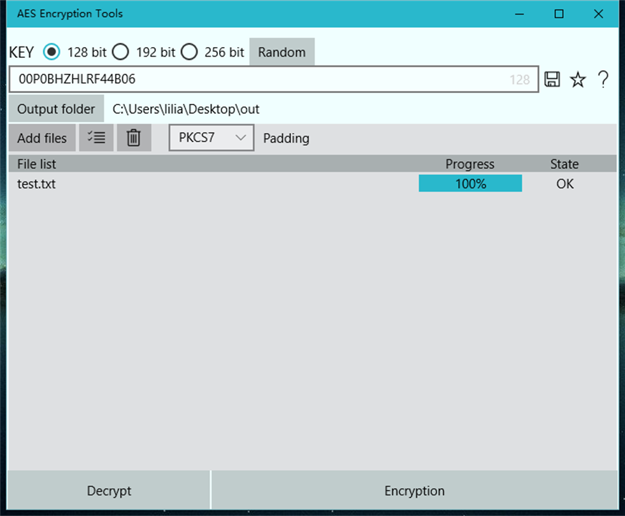Image resolution: width=625 pixels, height=516 pixels.
Task: Click the Output folder button
Action: tap(56, 109)
